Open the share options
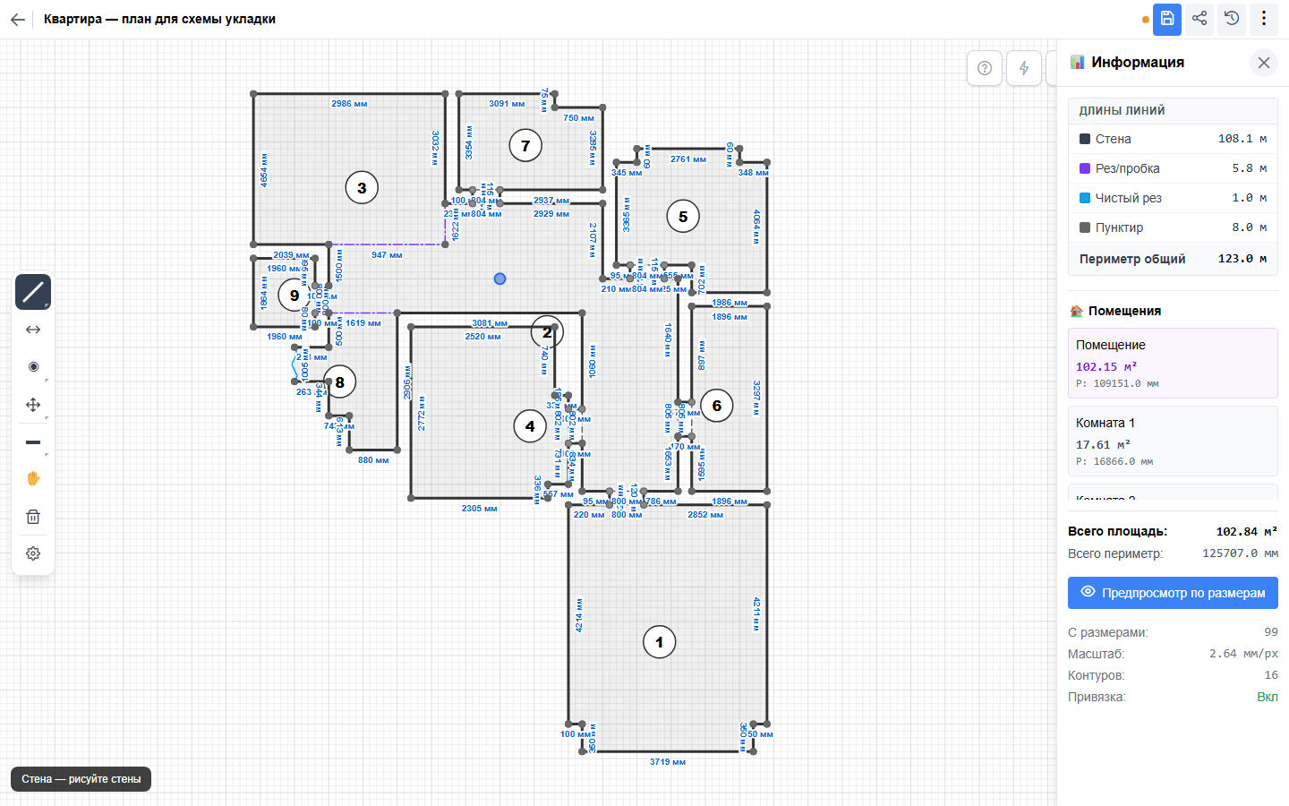Viewport: 1289px width, 806px height. (x=1199, y=19)
